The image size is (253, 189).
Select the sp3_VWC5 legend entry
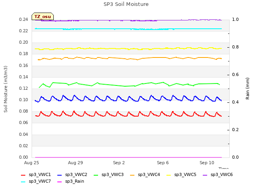(181, 174)
